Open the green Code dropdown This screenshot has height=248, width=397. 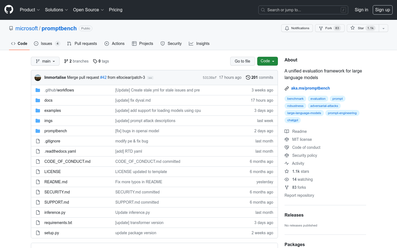click(x=267, y=61)
